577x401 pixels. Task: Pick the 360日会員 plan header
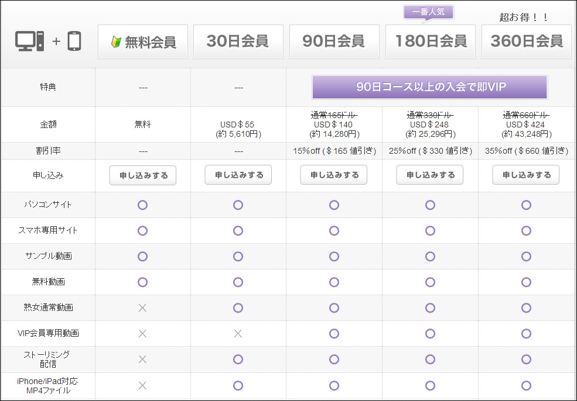(526, 42)
